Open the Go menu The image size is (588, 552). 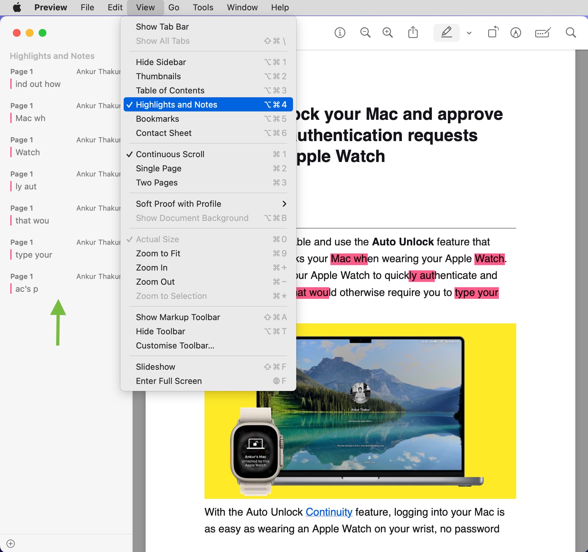tap(174, 7)
